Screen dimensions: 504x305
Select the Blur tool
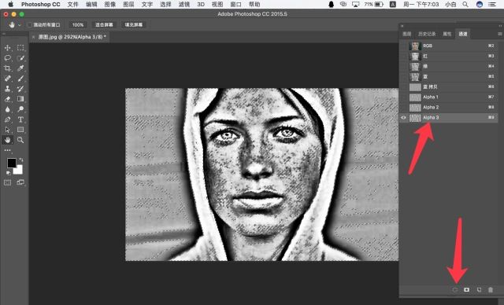coord(7,109)
